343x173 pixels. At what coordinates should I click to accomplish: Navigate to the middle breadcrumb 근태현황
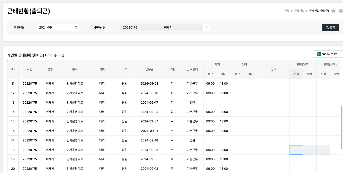299,11
